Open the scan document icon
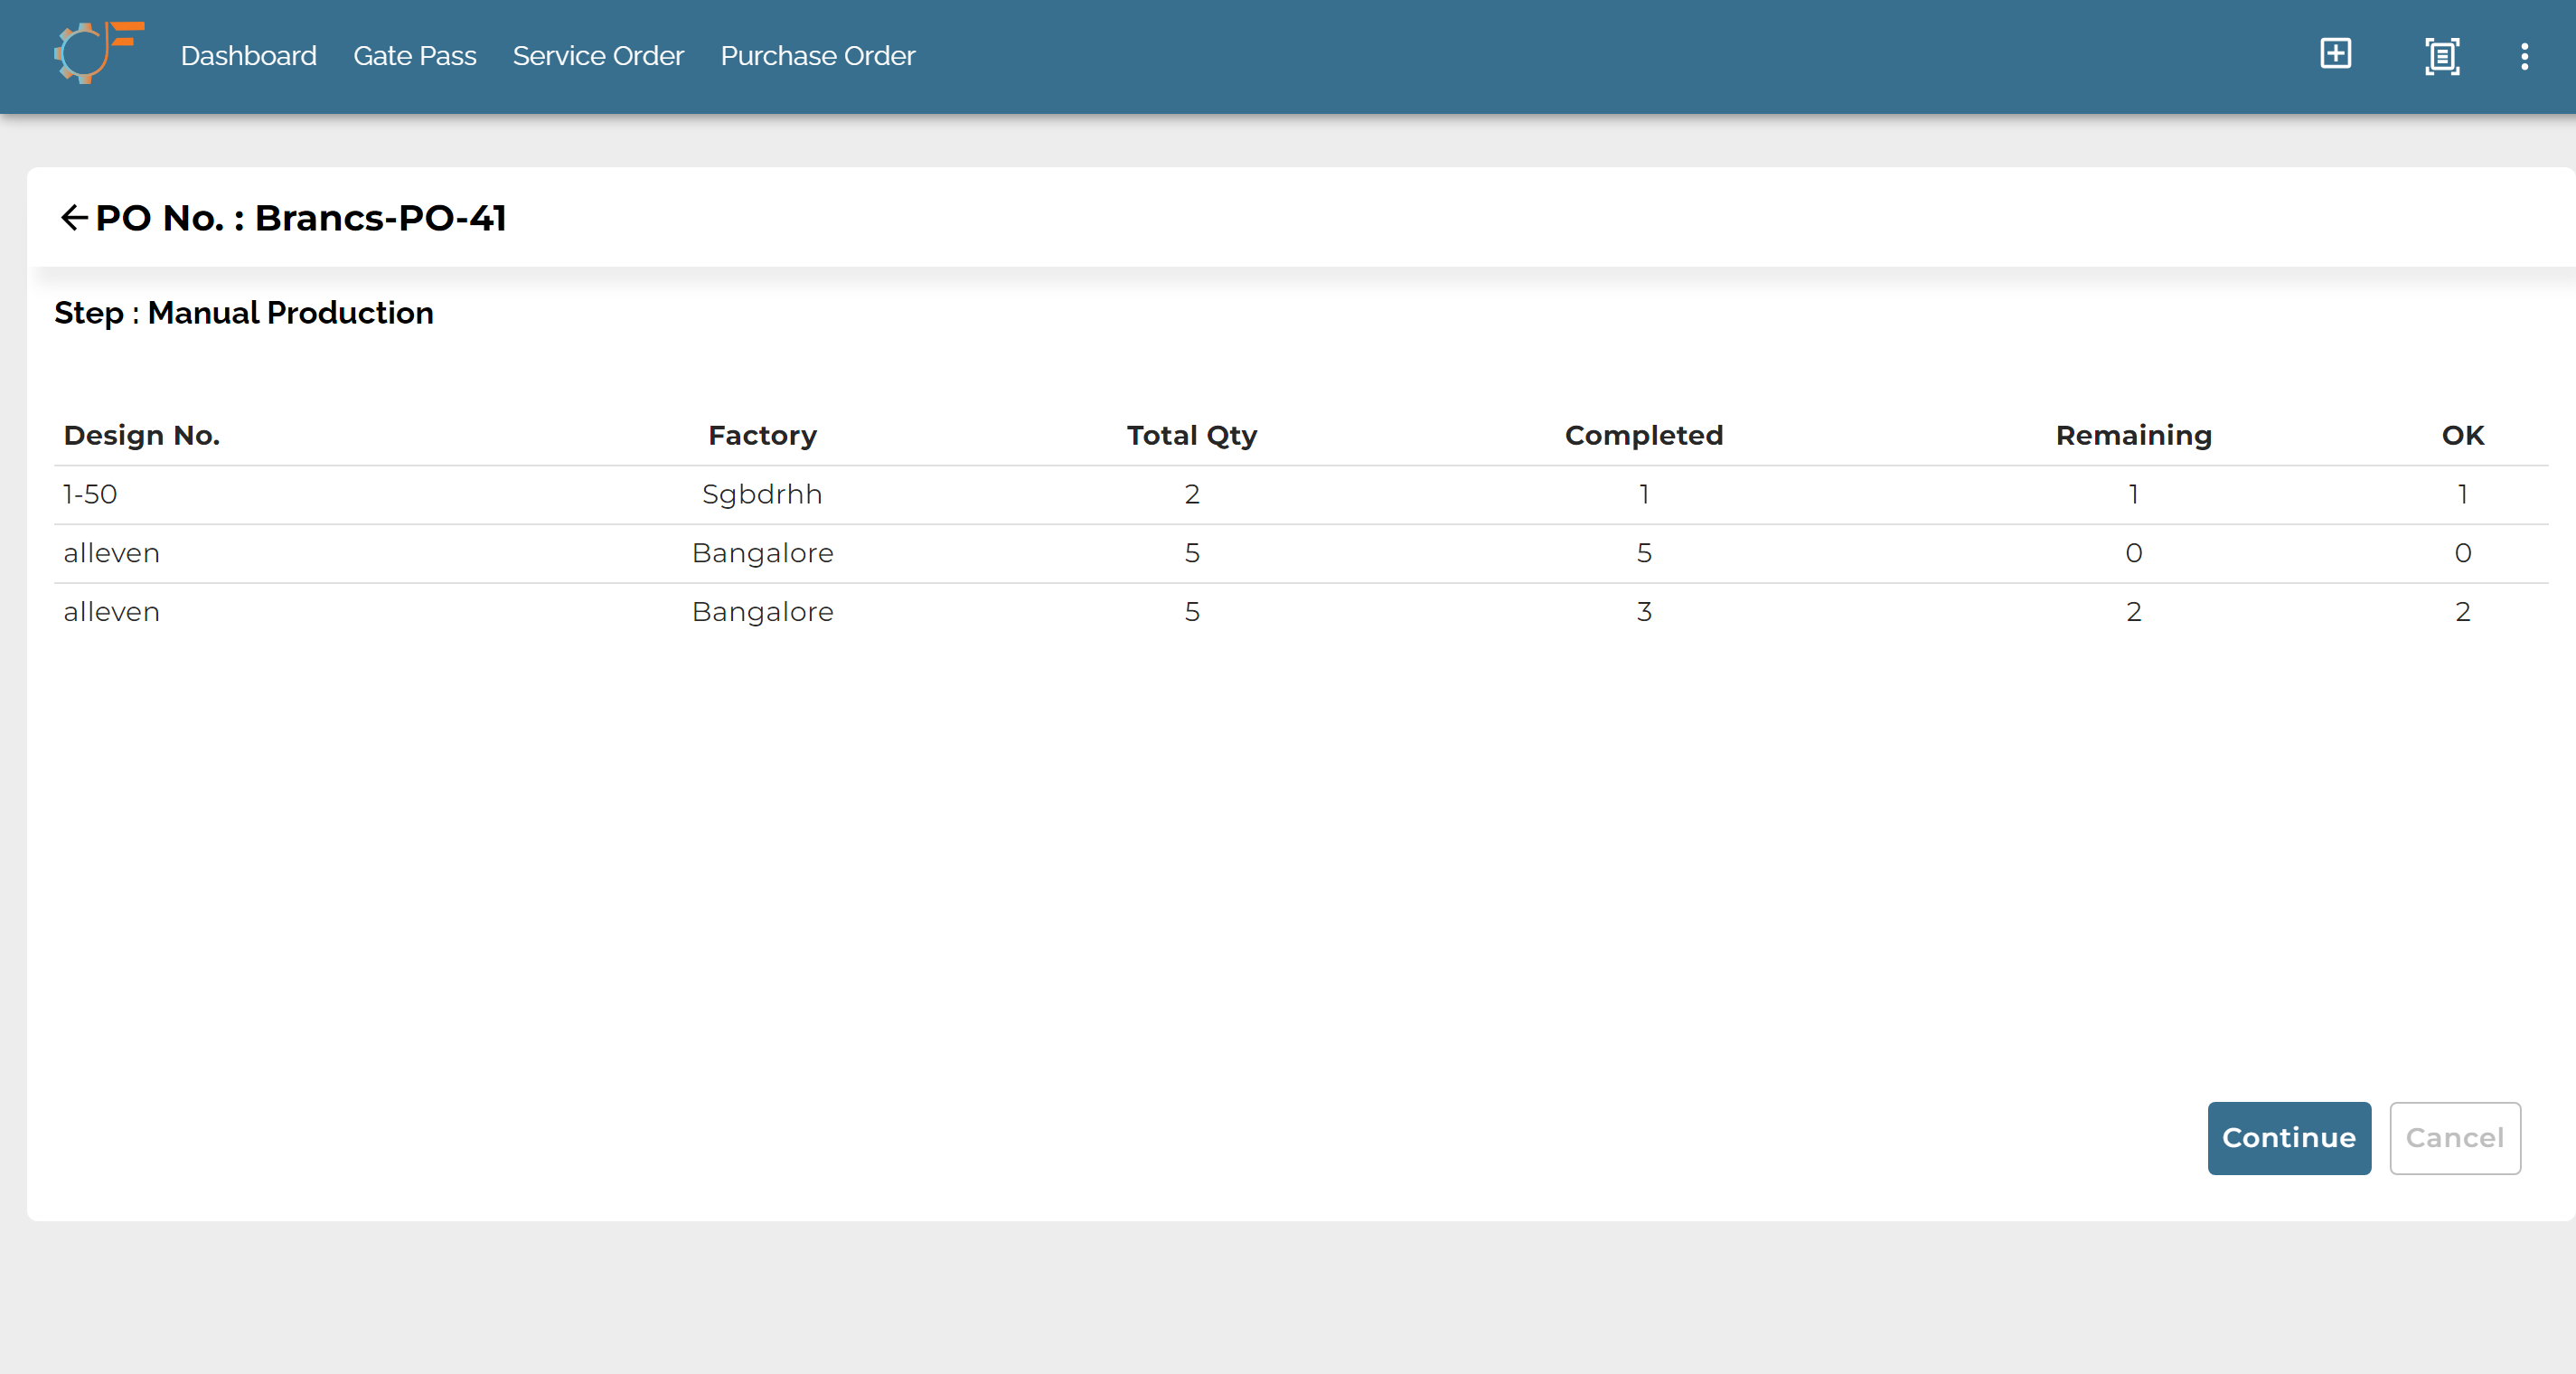The width and height of the screenshot is (2576, 1374). point(2443,55)
